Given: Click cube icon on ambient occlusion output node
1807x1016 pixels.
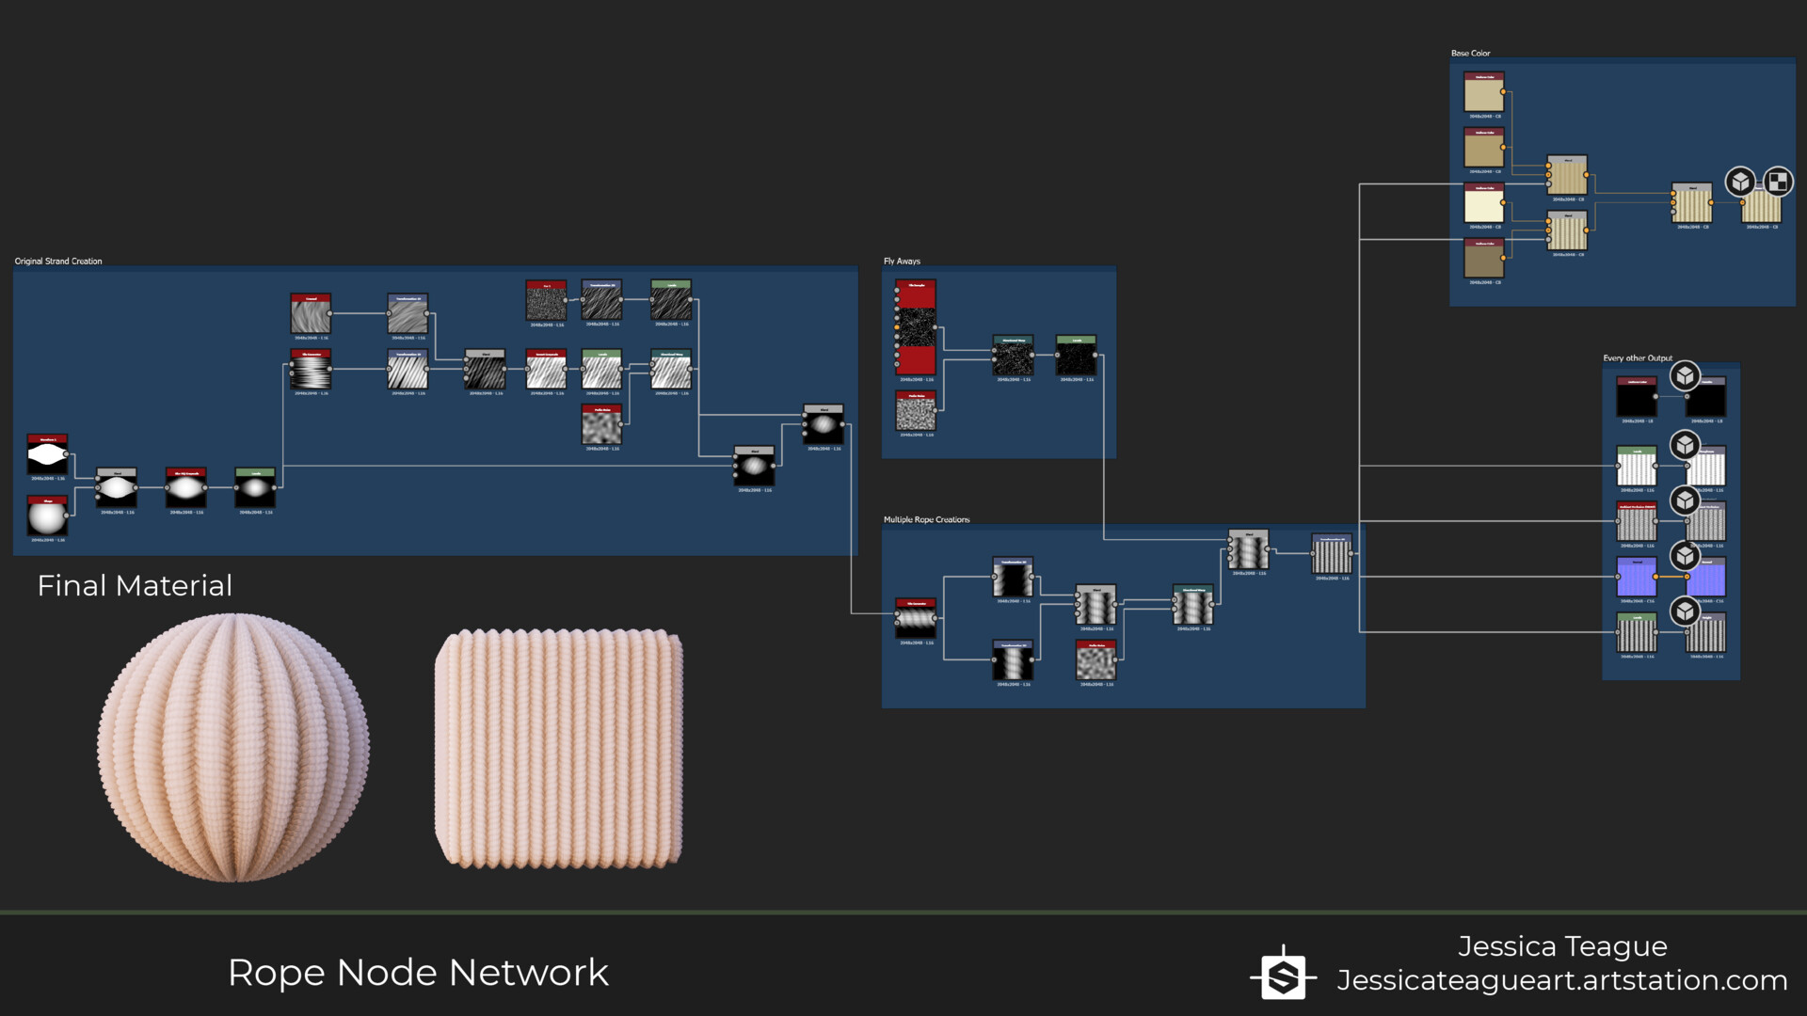Looking at the screenshot, I should (1685, 500).
